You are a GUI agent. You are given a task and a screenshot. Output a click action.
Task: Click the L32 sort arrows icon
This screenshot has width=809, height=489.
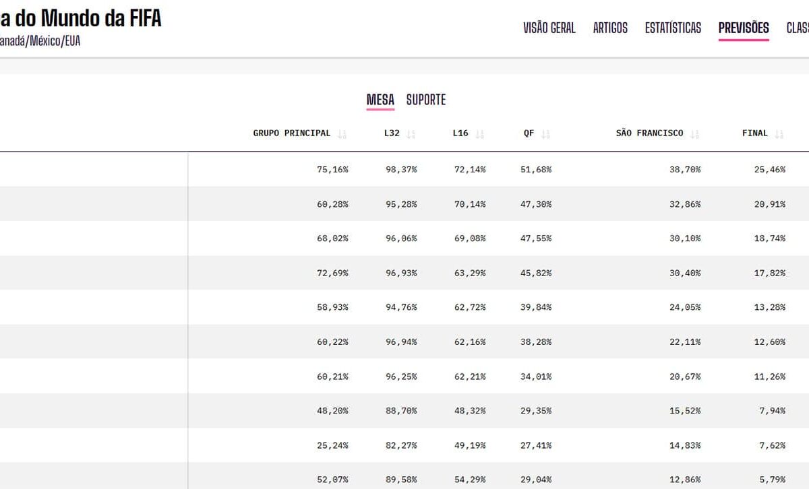click(411, 134)
